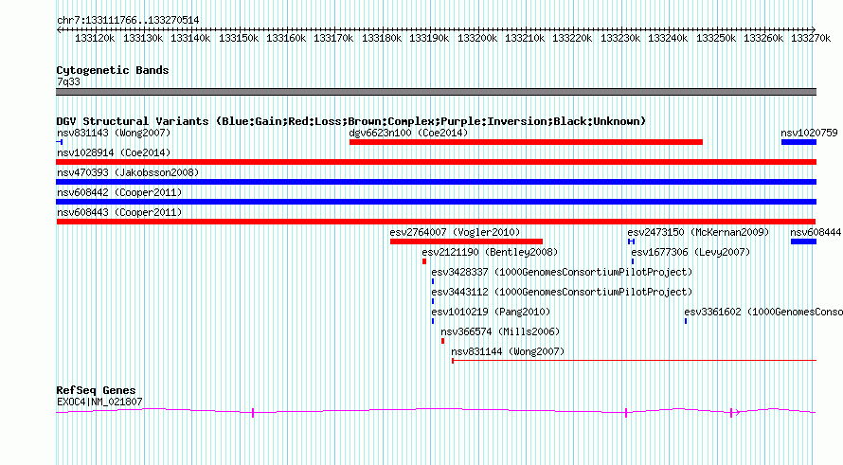Click the 133200k ruler tick label
This screenshot has width=843, height=465.
[x=477, y=38]
